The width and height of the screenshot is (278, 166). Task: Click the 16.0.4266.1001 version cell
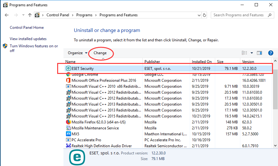click(254, 80)
